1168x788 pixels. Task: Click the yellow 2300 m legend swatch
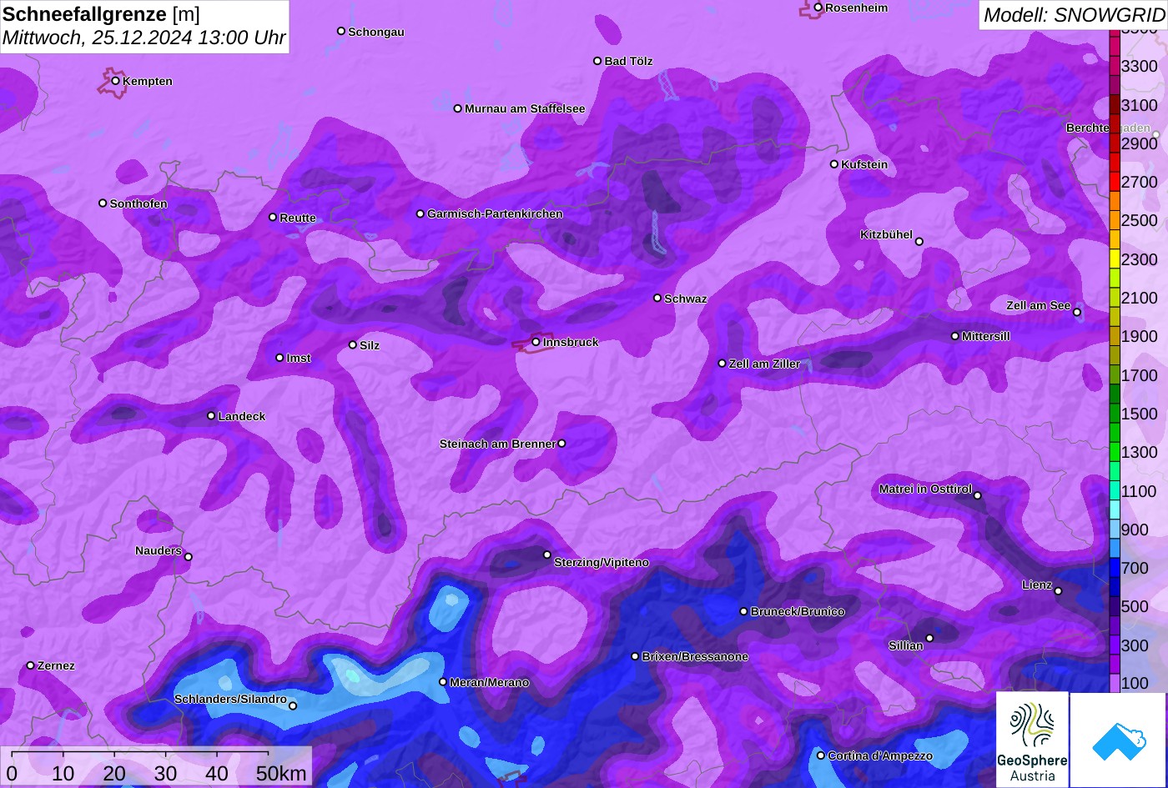click(x=1115, y=259)
